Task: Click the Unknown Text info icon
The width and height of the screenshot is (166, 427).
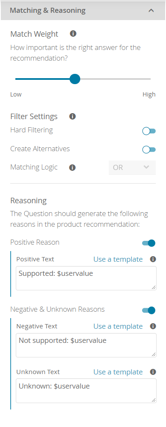Action: tap(153, 372)
